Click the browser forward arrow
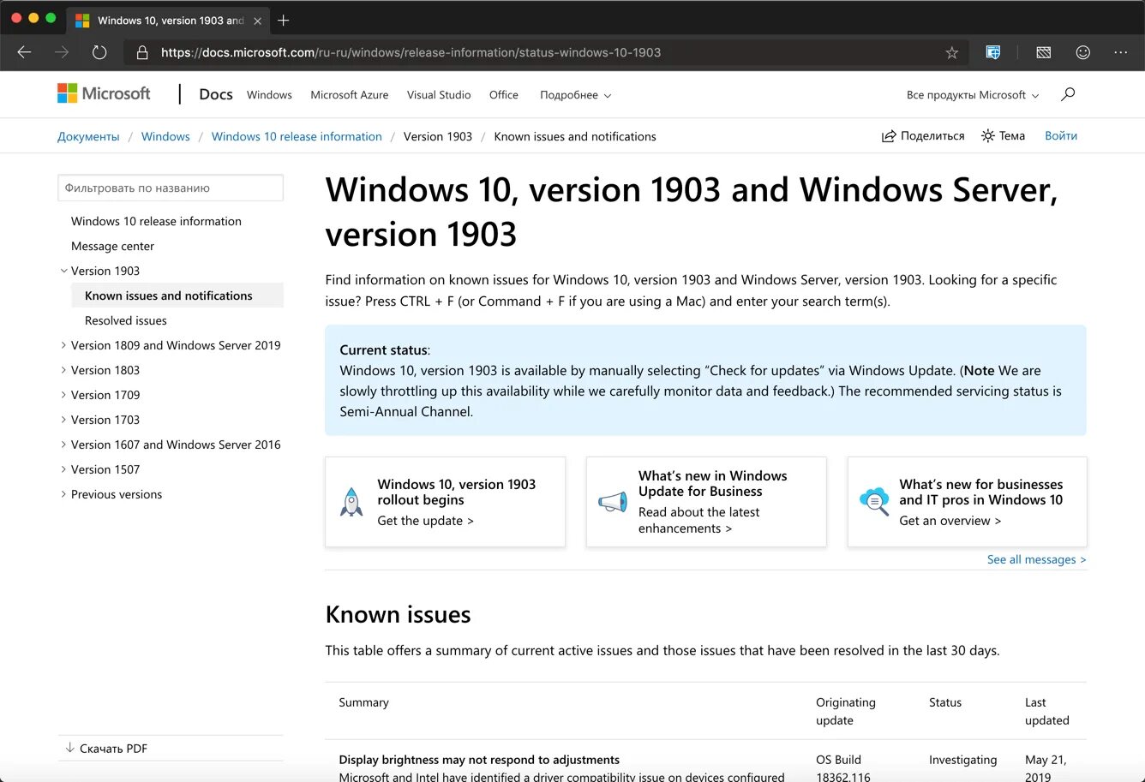This screenshot has height=782, width=1145. [62, 52]
